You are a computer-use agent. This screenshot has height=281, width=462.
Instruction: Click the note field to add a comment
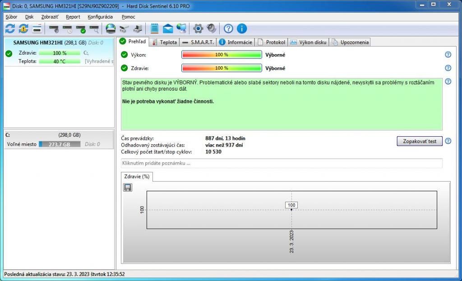(x=282, y=163)
